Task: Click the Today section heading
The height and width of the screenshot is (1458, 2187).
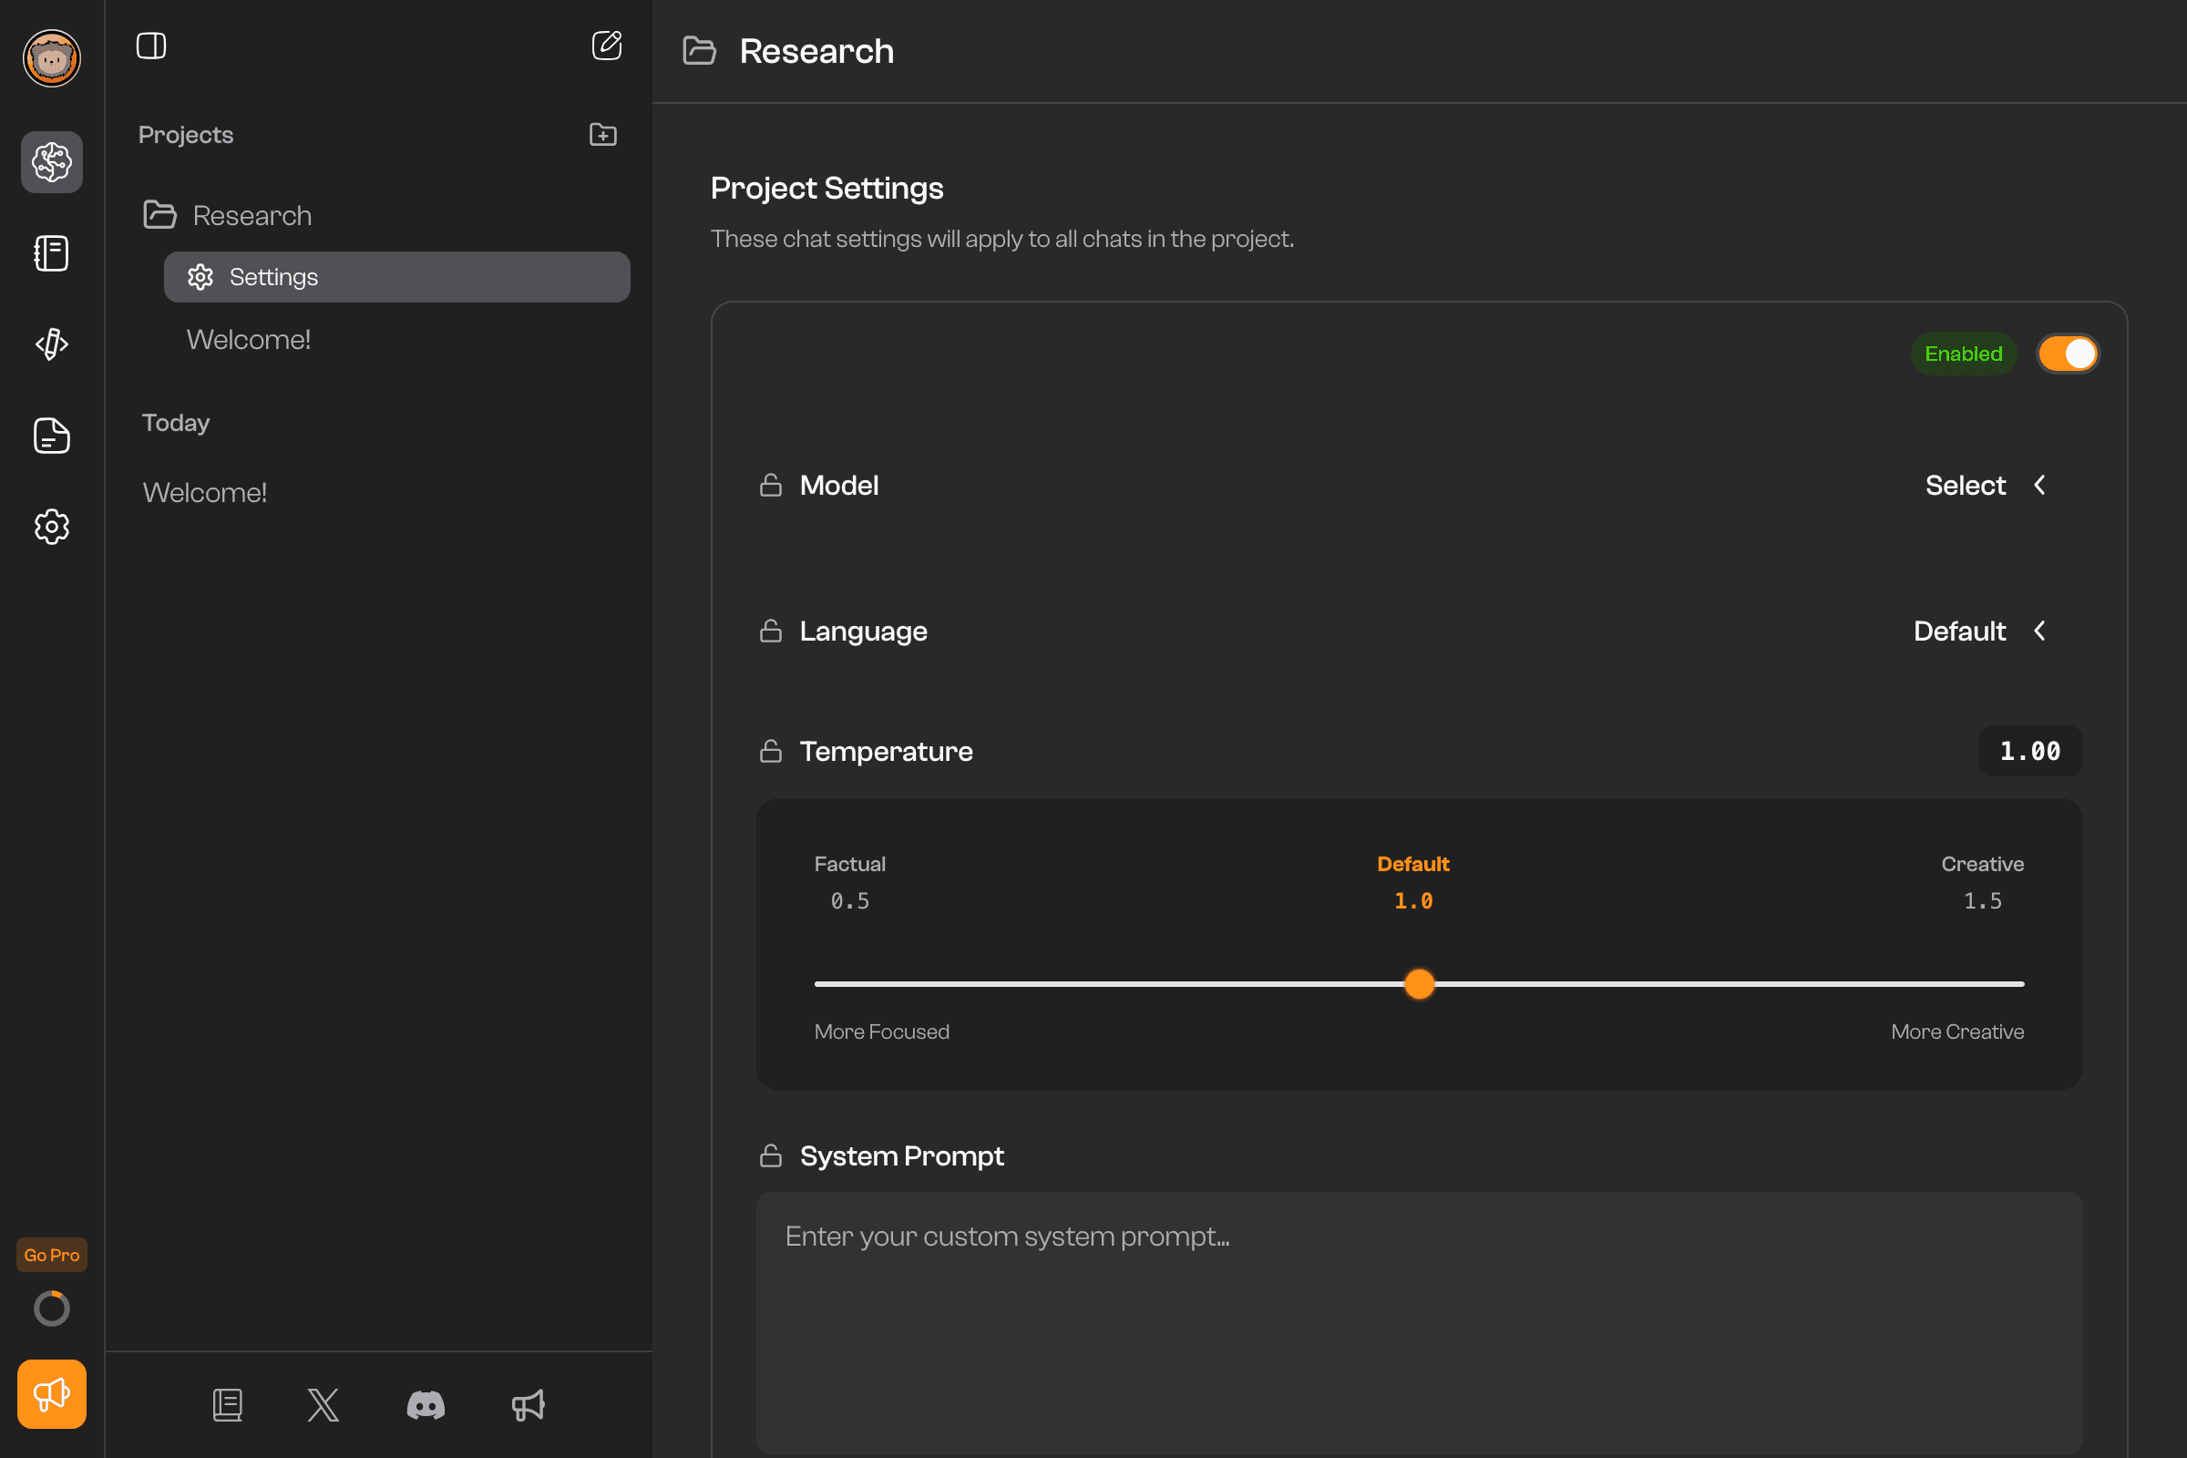Action: pos(176,423)
